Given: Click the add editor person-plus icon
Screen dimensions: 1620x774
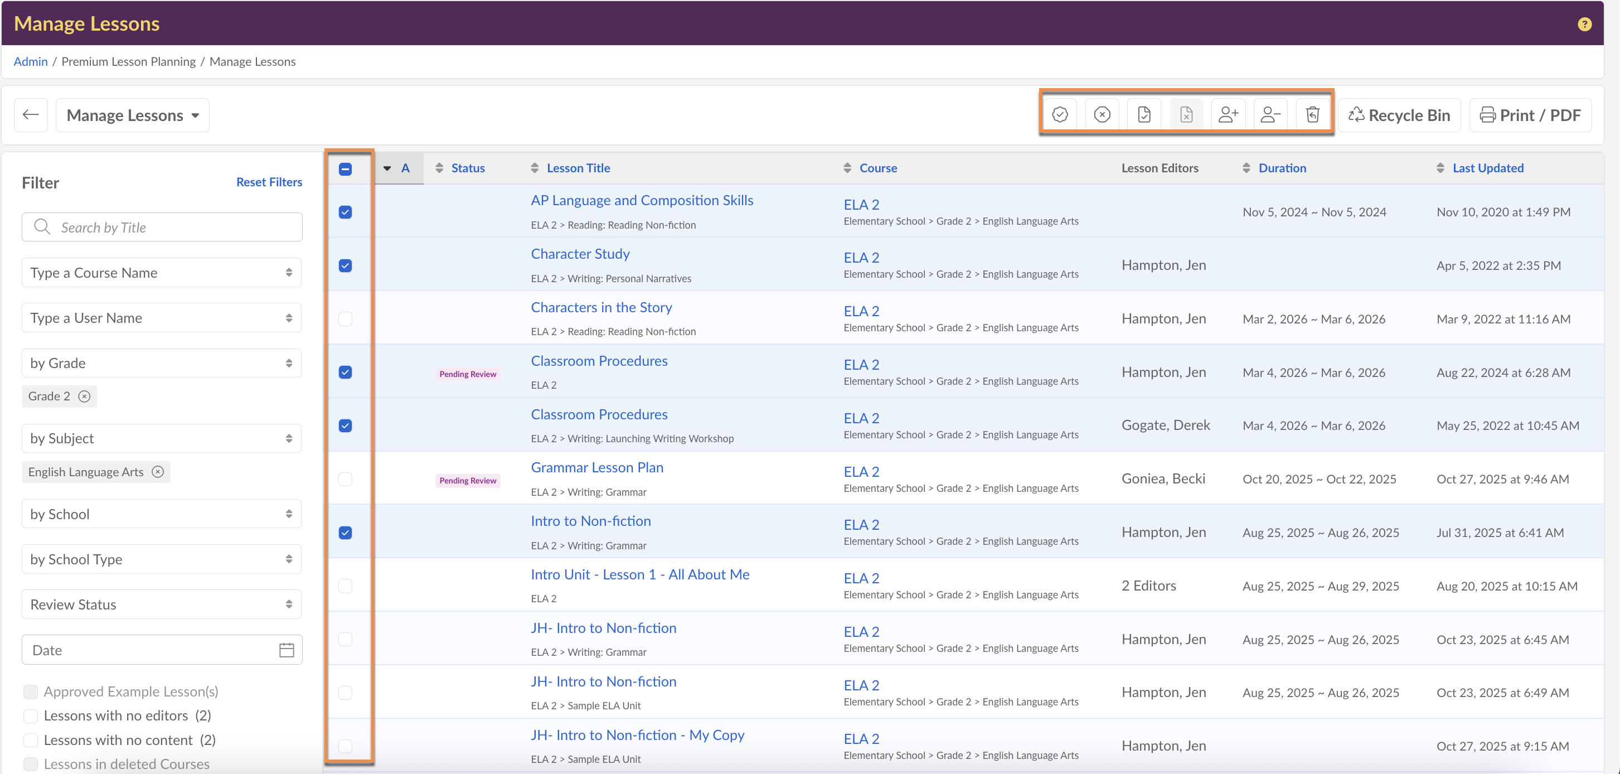Looking at the screenshot, I should click(1228, 114).
